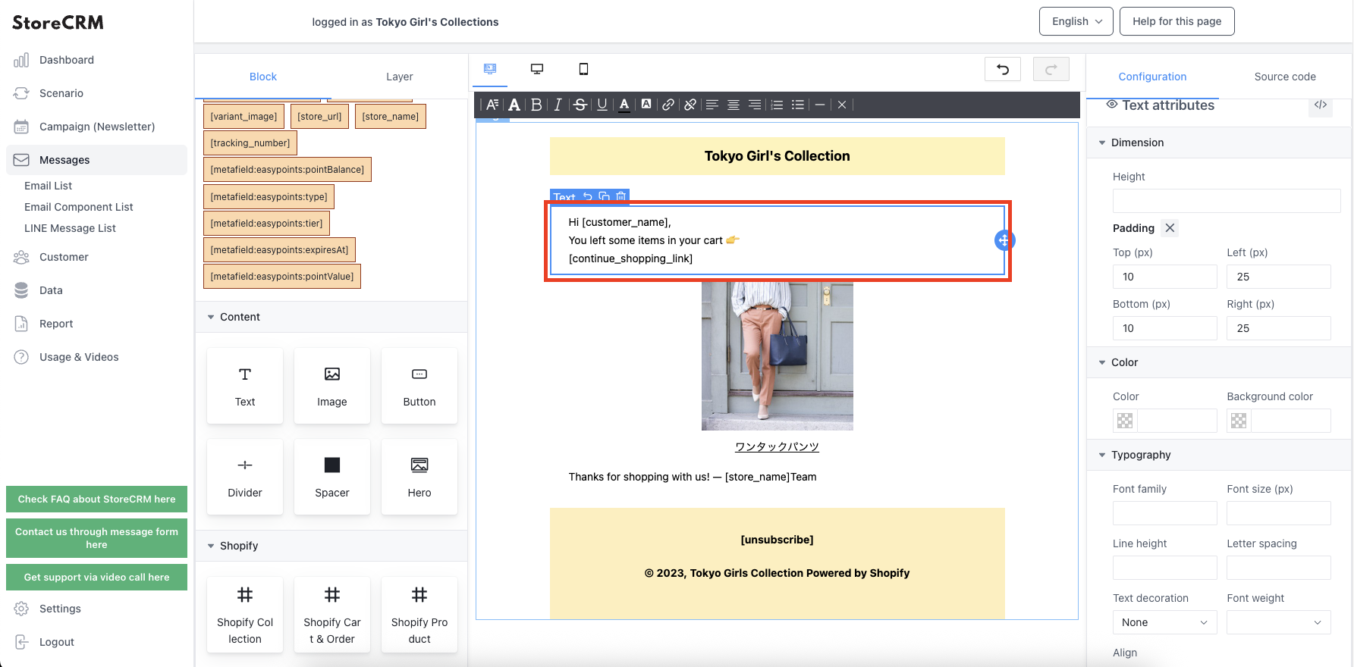The height and width of the screenshot is (667, 1354).
Task: Align text center
Action: click(x=734, y=105)
